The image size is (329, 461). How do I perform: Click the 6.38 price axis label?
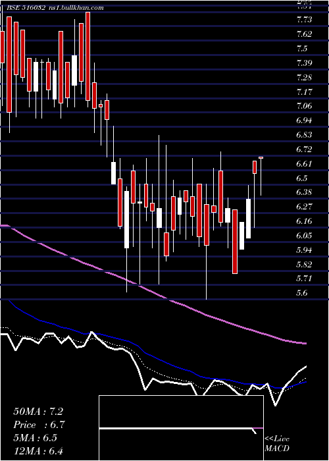304,192
